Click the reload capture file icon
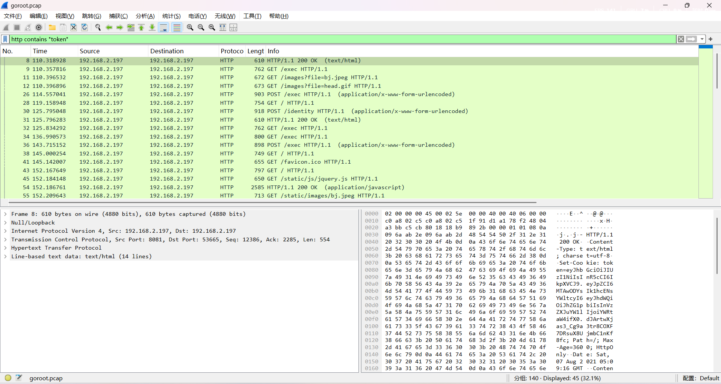The image size is (721, 384). click(x=85, y=27)
